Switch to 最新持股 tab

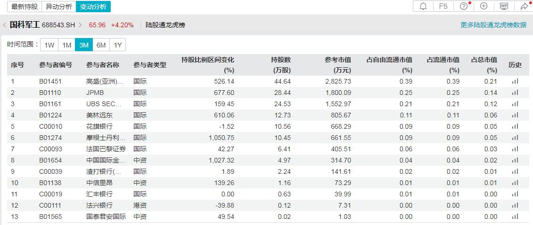point(25,7)
